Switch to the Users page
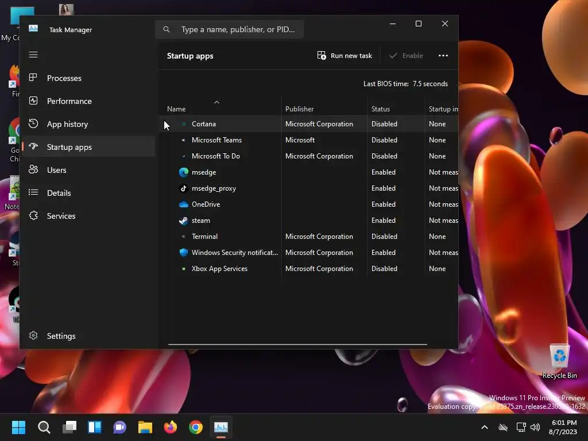588x441 pixels. 89,169
